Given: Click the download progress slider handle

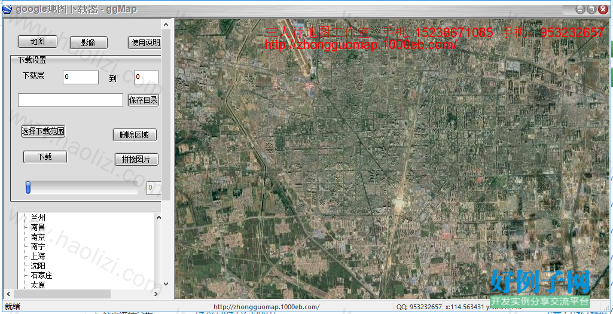Looking at the screenshot, I should point(28,187).
